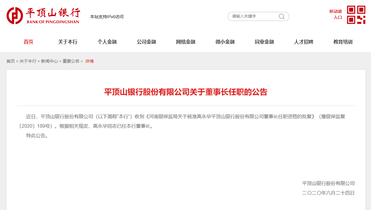Click 新闻中心 in the breadcrumb trail
Screen dimensions: 371x210
(x=49, y=61)
